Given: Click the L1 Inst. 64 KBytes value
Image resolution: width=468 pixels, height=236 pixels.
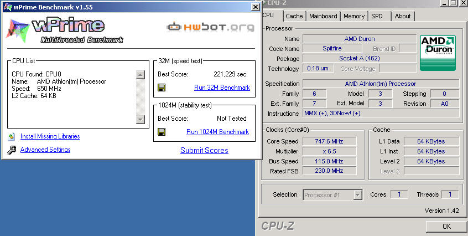Looking at the screenshot, I should pyautogui.click(x=431, y=151).
